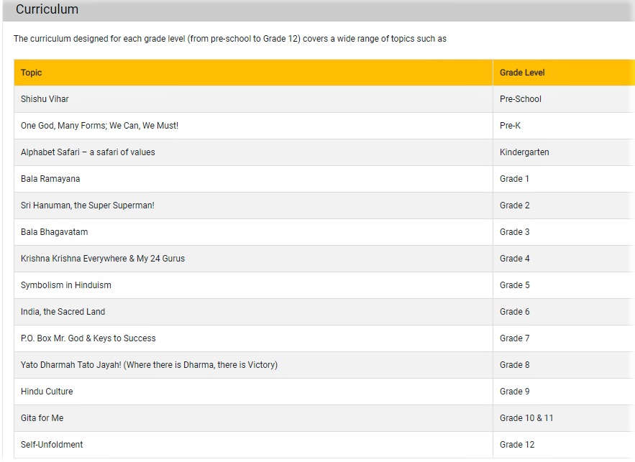Click the Hindu Culture topic
The height and width of the screenshot is (462, 635).
pos(47,392)
